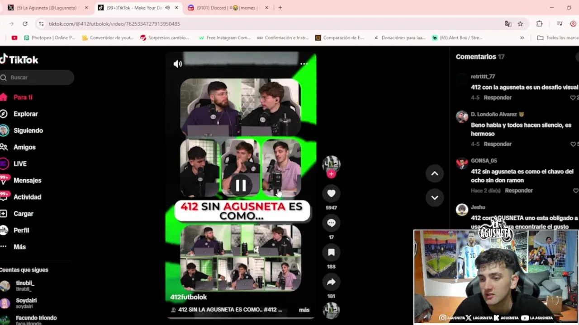Open site information icon in address bar
Screen dimensions: 579x325
coord(41,24)
